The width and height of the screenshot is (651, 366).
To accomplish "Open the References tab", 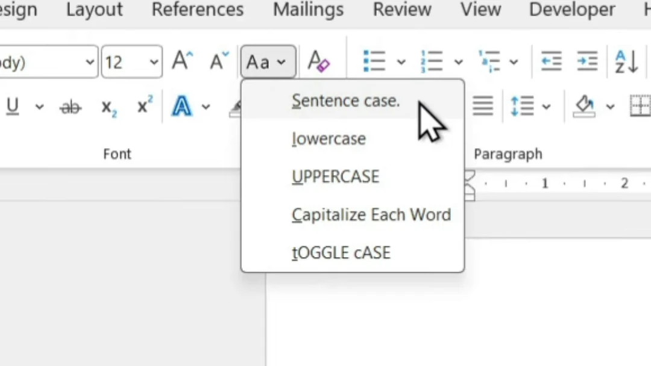I will [x=198, y=10].
